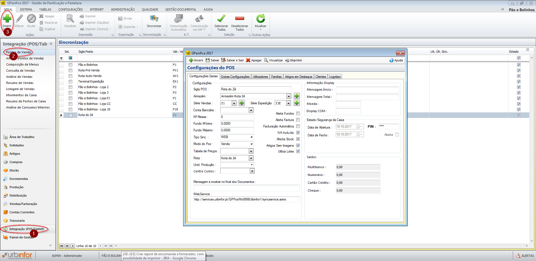Open Consulta de Vendas in sidebar

(20, 71)
